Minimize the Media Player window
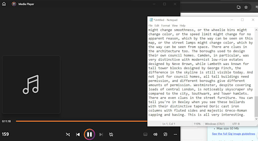This screenshot has width=258, height=141. click(154, 4)
